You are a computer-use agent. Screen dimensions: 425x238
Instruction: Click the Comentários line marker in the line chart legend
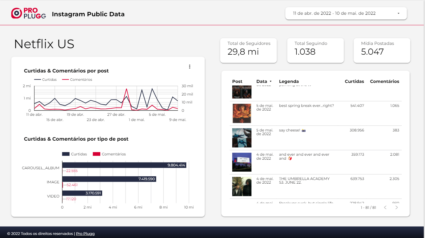click(x=65, y=80)
